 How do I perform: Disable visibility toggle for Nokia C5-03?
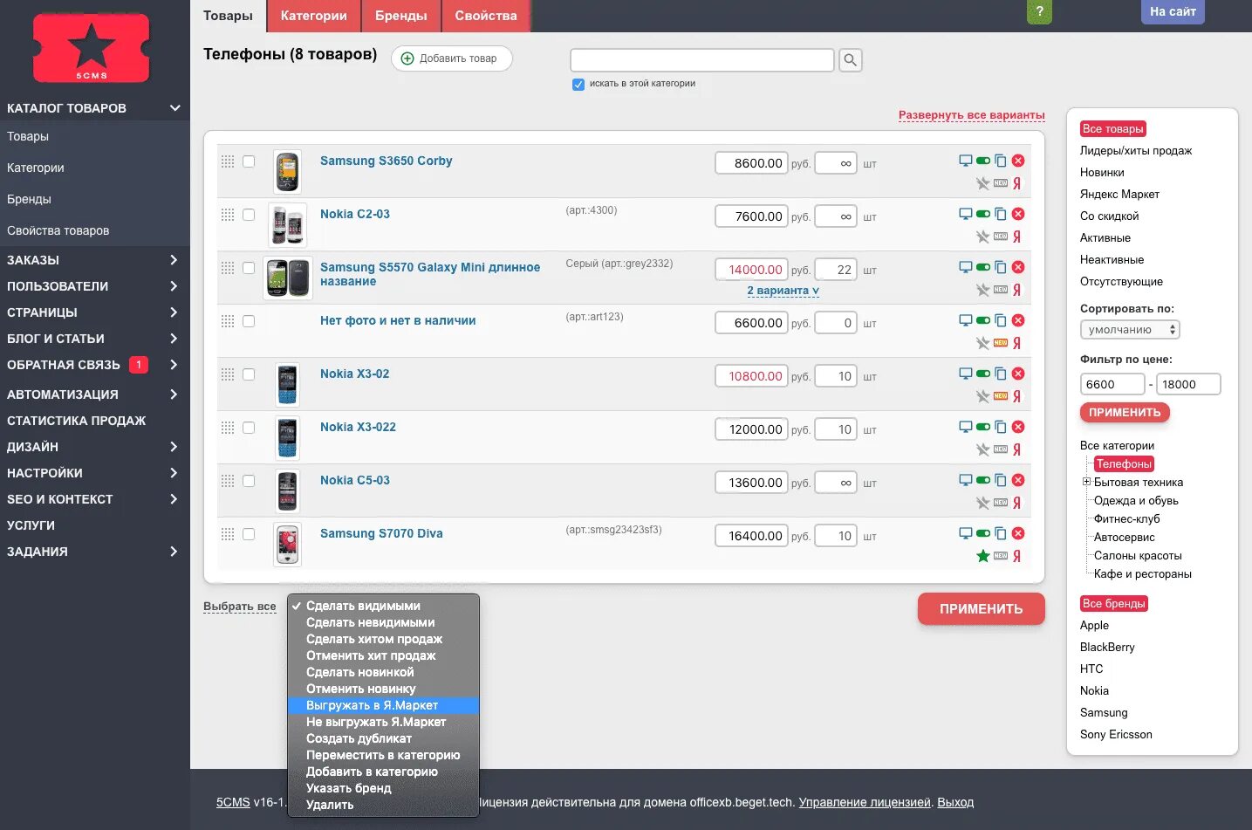[983, 480]
